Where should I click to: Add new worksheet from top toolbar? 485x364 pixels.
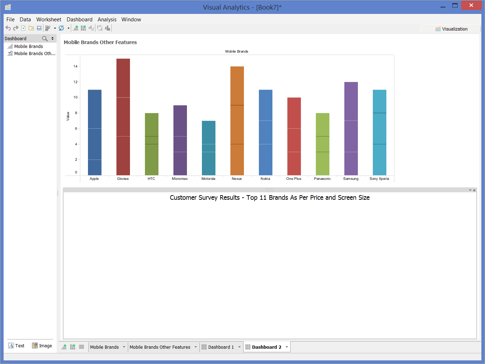coord(75,28)
